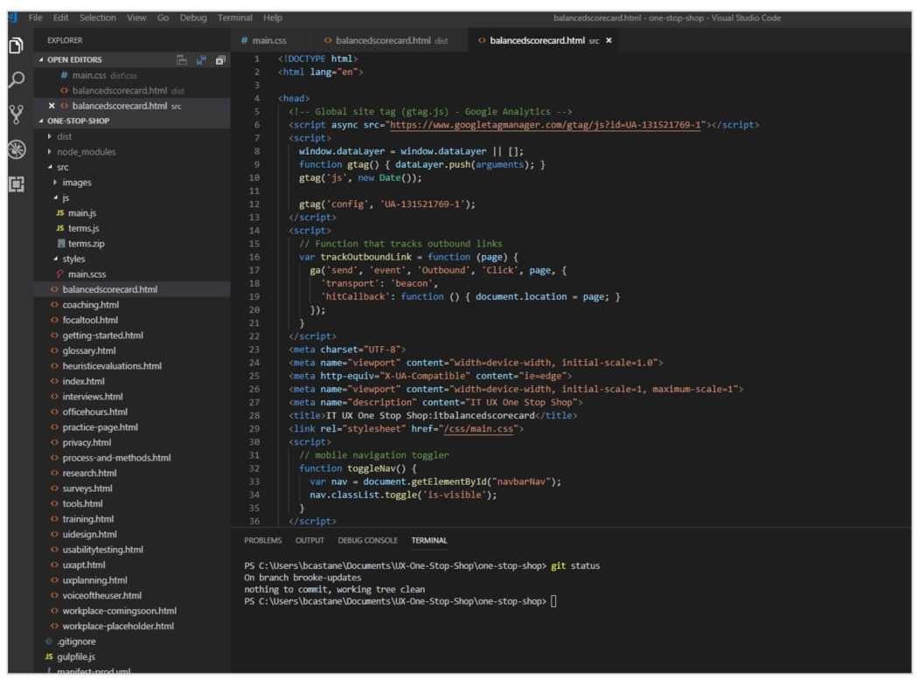918x679 pixels.
Task: Open the Edit menu
Action: tap(61, 17)
